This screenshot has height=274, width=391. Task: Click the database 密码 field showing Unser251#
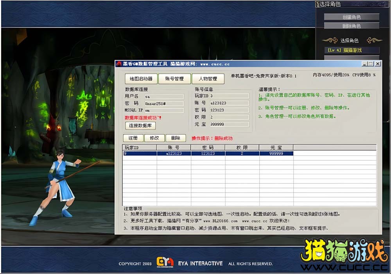(164, 104)
